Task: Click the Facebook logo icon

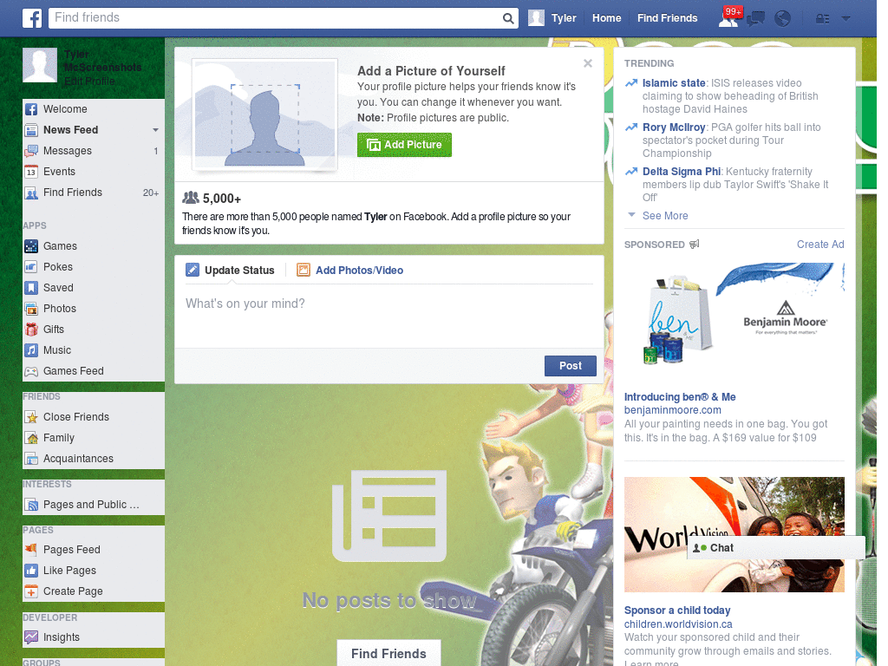Action: point(32,18)
